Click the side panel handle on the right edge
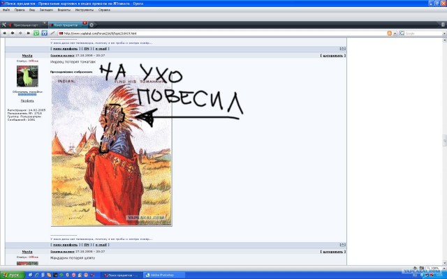The width and height of the screenshot is (447, 279). pos(445,140)
